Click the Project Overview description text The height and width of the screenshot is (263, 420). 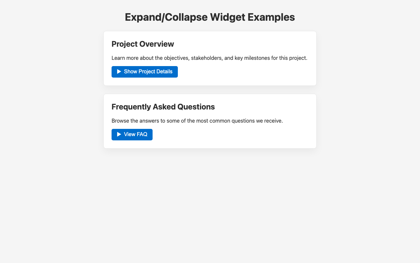pyautogui.click(x=209, y=58)
